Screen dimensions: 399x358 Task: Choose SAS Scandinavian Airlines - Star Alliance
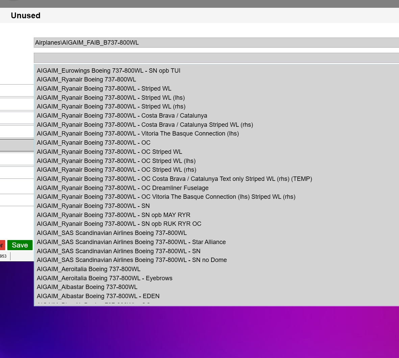pos(131,242)
